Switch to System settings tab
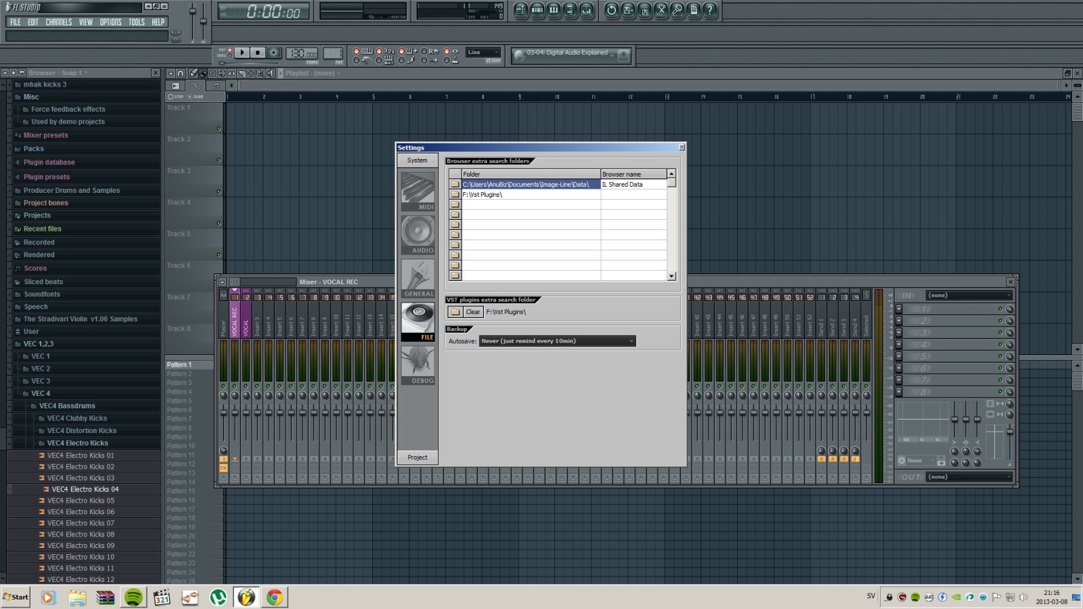The image size is (1083, 609). (x=418, y=160)
